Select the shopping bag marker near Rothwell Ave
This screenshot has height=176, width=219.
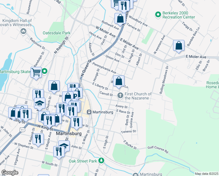click(120, 19)
